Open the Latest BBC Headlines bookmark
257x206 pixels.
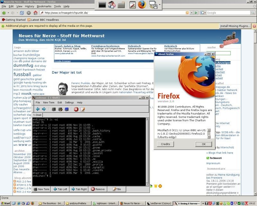(x=43, y=20)
